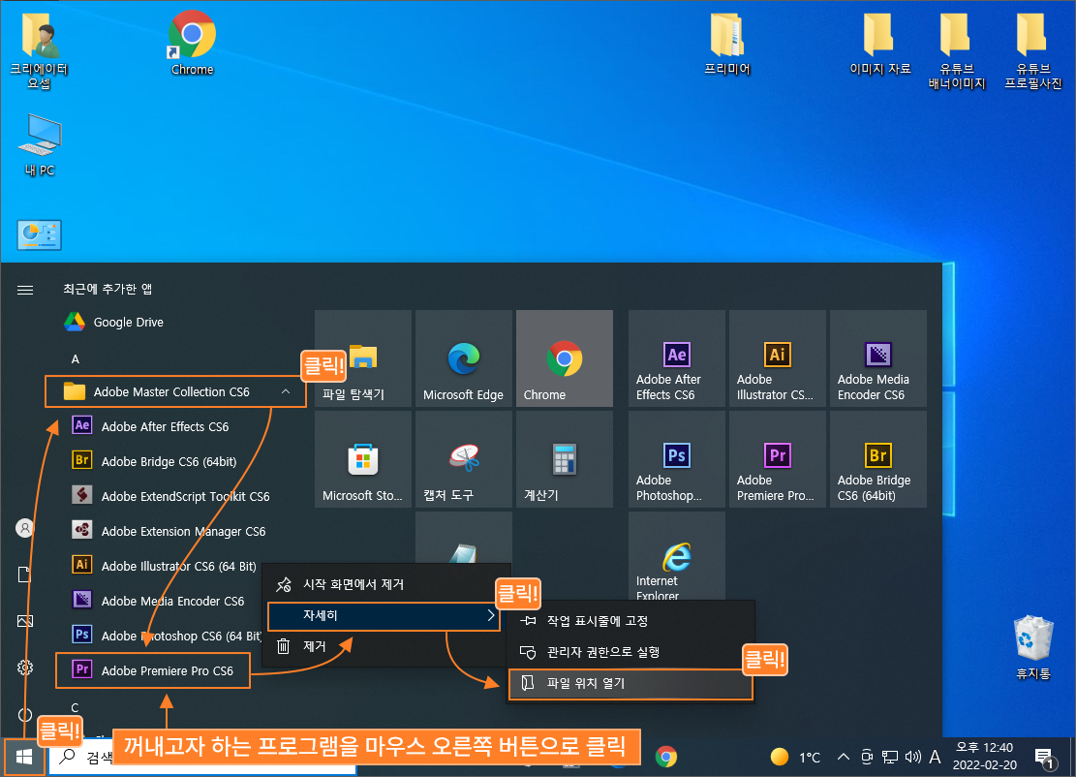Open the Chrome desktop shortcut
The width and height of the screenshot is (1076, 777).
(192, 43)
